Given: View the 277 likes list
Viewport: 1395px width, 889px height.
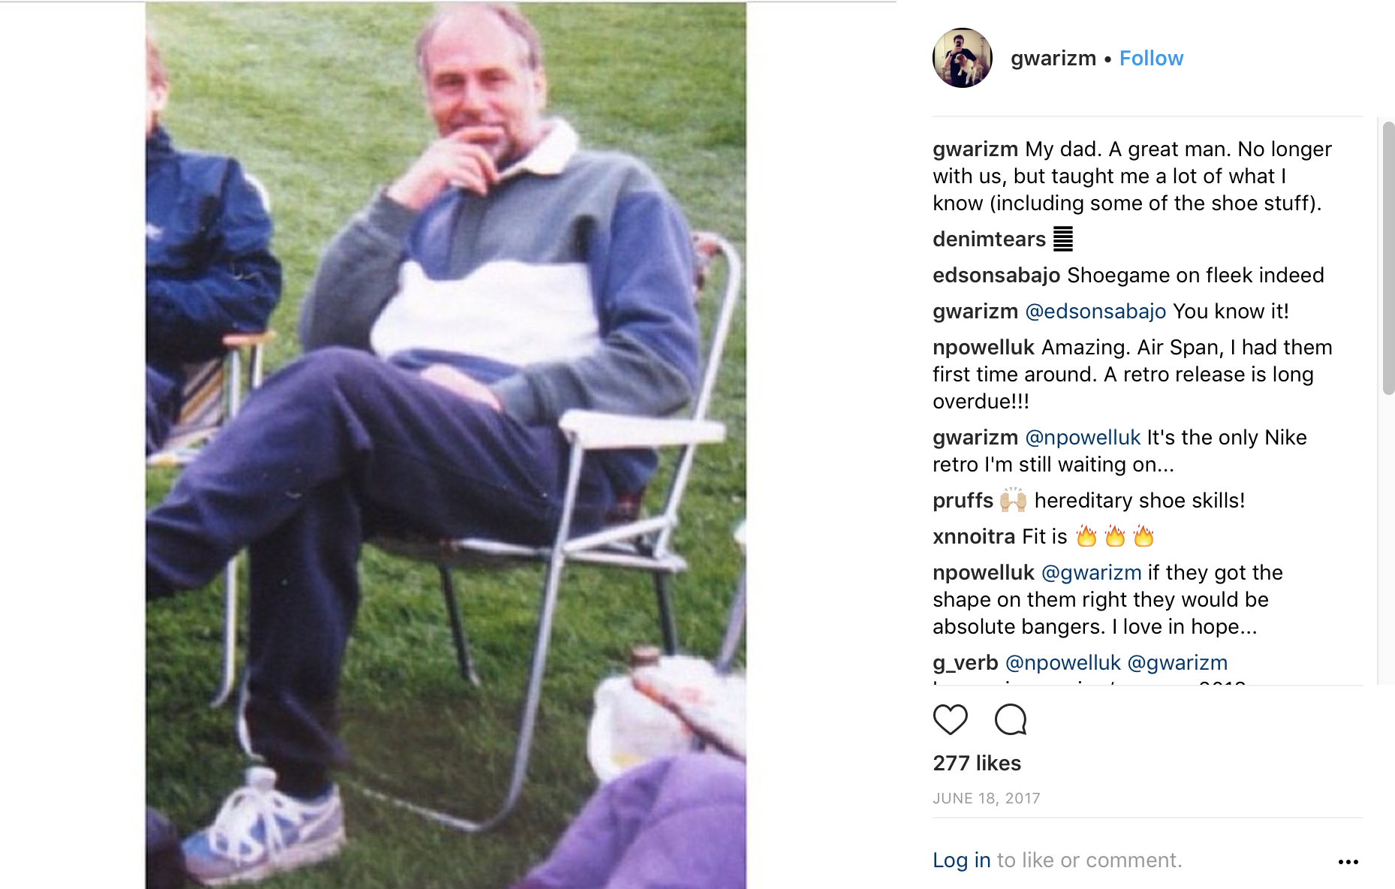Looking at the screenshot, I should point(977,763).
